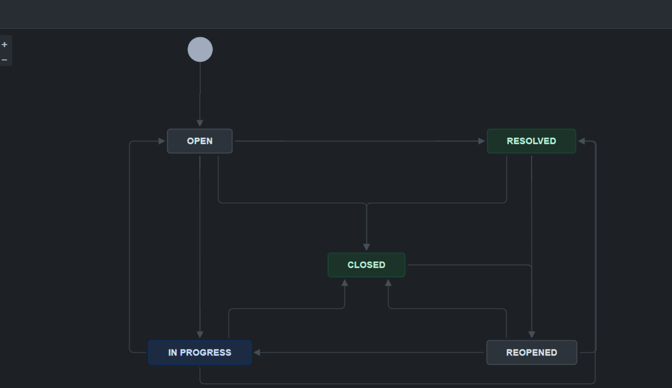Screen dimensions: 672x388
Task: Select the REOPENED to RESOLVED transition on right edge
Action: [595, 246]
